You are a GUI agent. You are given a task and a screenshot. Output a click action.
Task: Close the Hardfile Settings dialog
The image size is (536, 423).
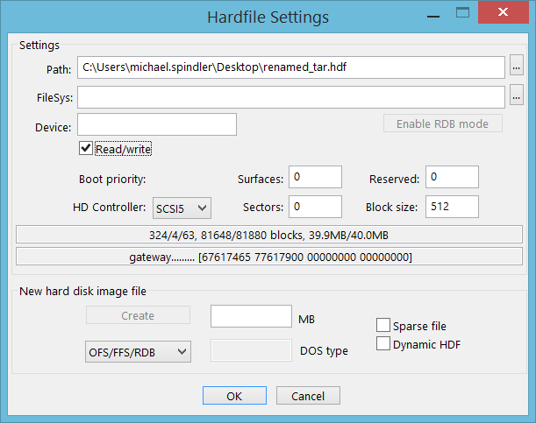click(504, 12)
